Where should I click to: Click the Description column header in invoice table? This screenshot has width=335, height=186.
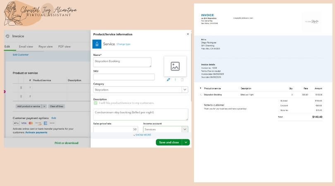click(74, 80)
